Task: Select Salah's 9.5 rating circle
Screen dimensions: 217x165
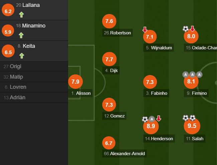Action: [192, 126]
